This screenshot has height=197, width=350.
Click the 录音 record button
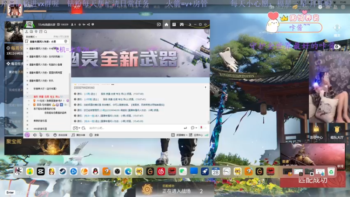click(x=94, y=135)
